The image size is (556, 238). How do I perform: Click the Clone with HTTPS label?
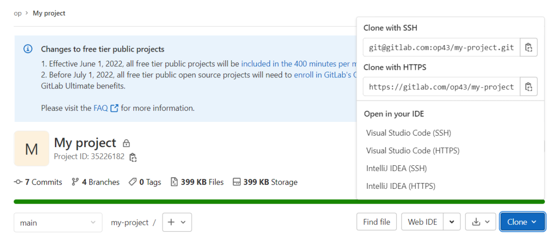pyautogui.click(x=395, y=67)
